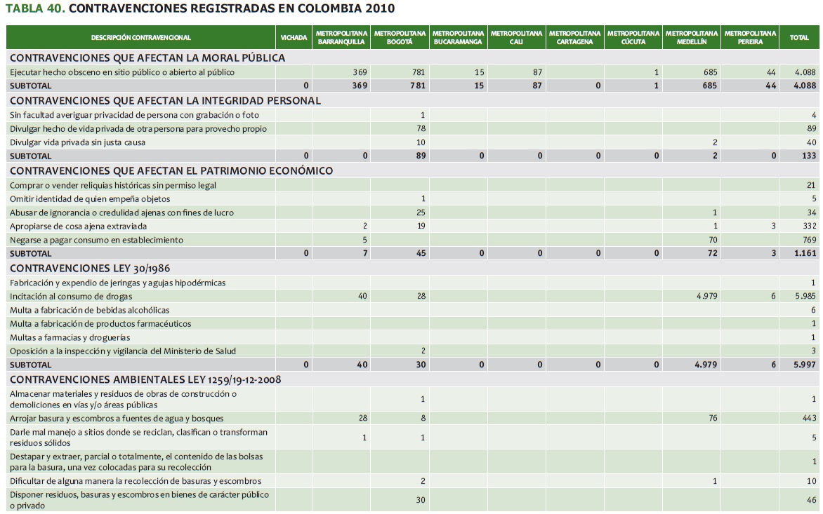The image size is (823, 514).
Task: Select the 'Metropolitana Barranquilla' column header
Action: coord(341,38)
